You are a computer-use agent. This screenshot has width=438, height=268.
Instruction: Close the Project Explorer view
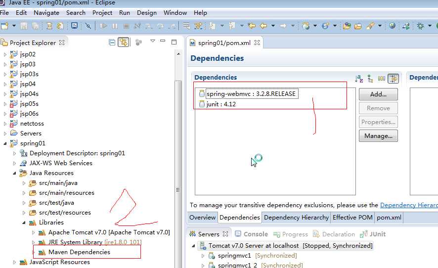click(62, 43)
